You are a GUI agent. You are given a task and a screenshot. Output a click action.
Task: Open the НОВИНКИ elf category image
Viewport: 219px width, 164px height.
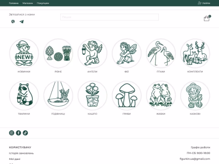(24, 53)
